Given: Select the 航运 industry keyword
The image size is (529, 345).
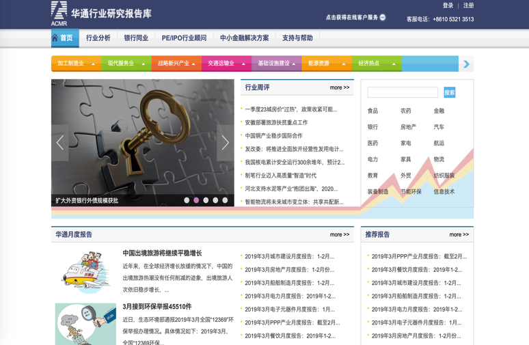Looking at the screenshot, I should pyautogui.click(x=439, y=143).
